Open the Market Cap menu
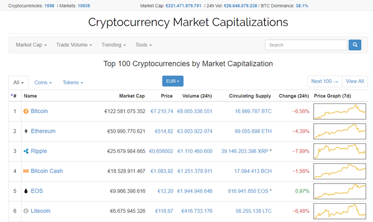Screen dimensions: 373x222 click(31, 45)
